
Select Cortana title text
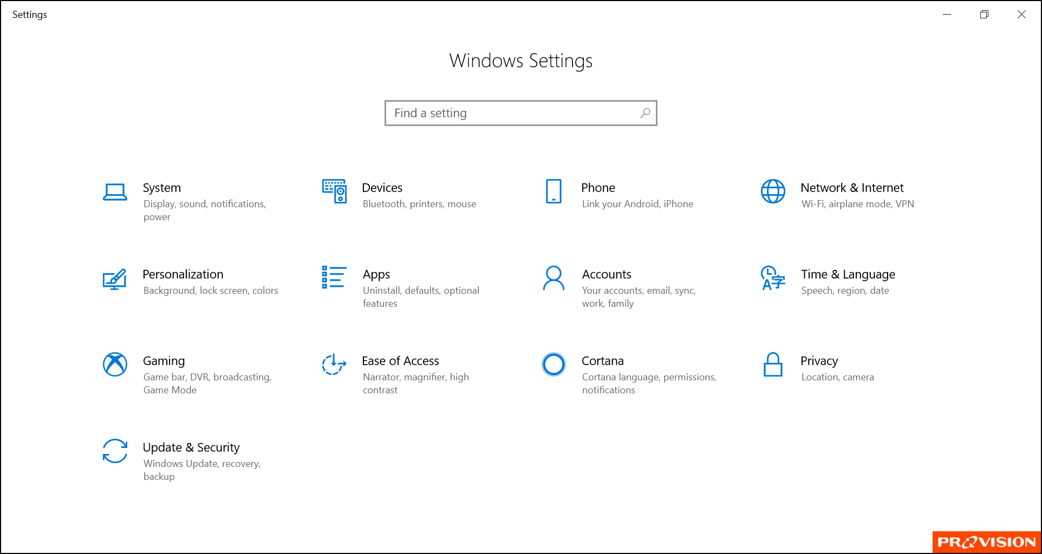pos(603,361)
